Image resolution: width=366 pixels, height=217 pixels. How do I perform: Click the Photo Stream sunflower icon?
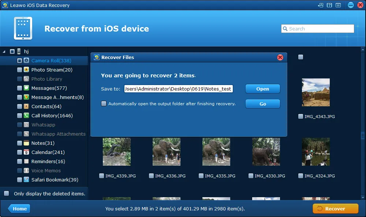click(26, 70)
